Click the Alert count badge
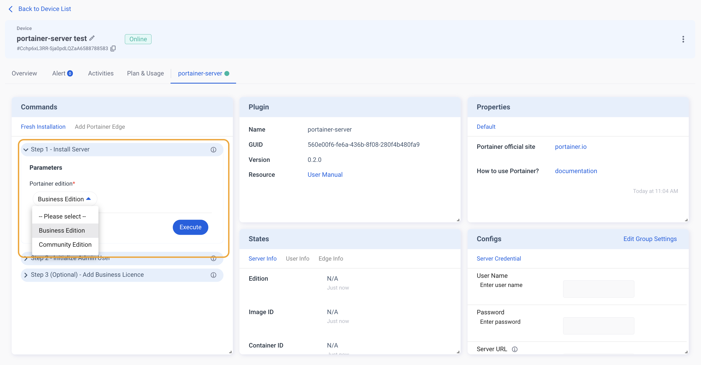The width and height of the screenshot is (701, 365). pos(70,73)
